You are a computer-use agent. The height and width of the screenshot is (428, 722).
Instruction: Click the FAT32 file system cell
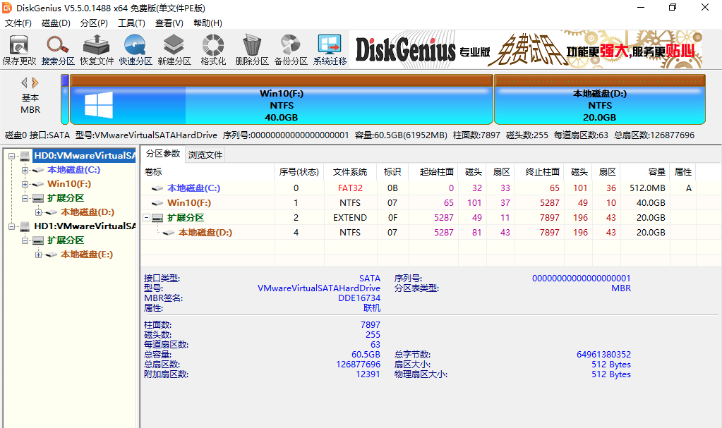pos(350,188)
